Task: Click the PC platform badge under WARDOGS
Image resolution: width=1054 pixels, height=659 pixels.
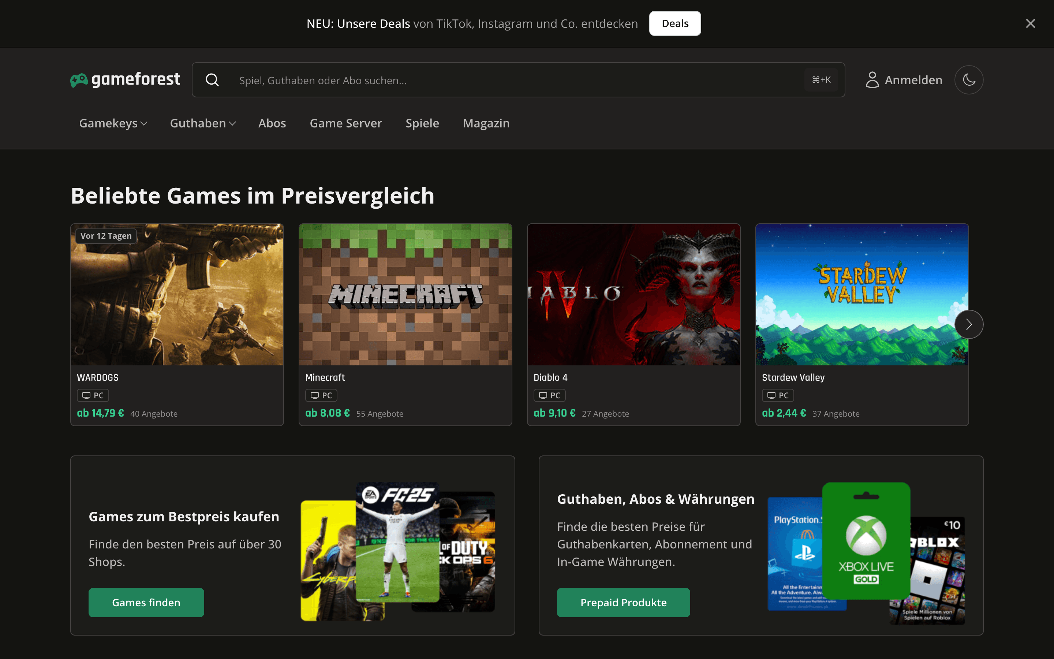Action: point(93,395)
